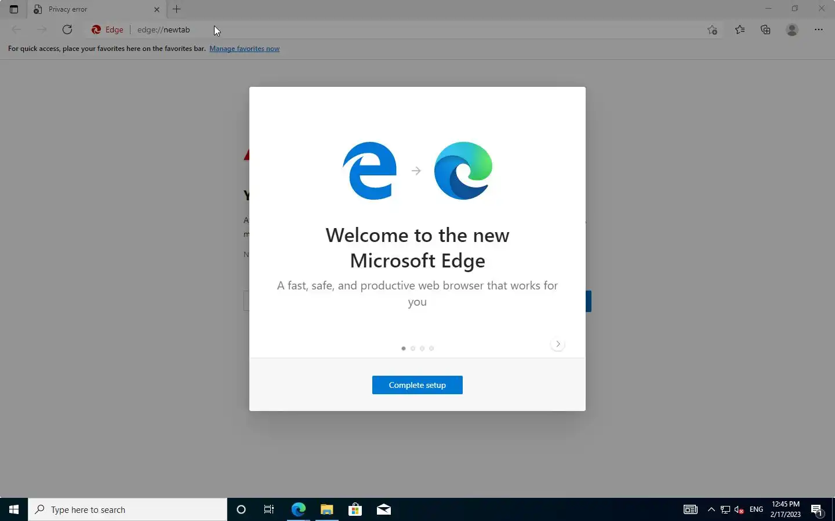Open Microsoft Store taskbar icon
The width and height of the screenshot is (835, 521).
point(355,509)
